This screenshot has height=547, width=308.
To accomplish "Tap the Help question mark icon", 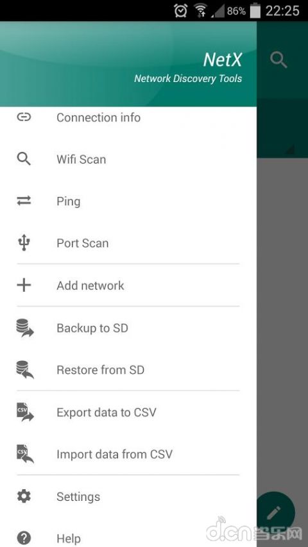I will tap(24, 538).
